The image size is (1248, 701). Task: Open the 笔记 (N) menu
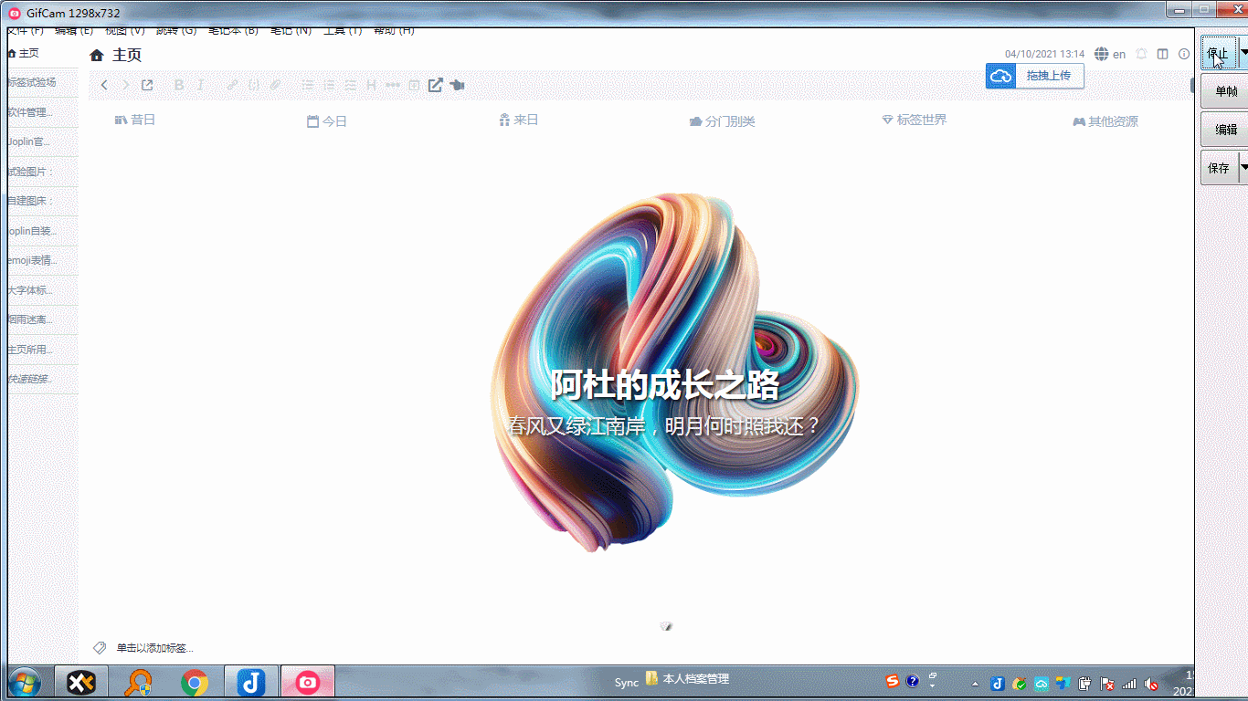coord(291,31)
